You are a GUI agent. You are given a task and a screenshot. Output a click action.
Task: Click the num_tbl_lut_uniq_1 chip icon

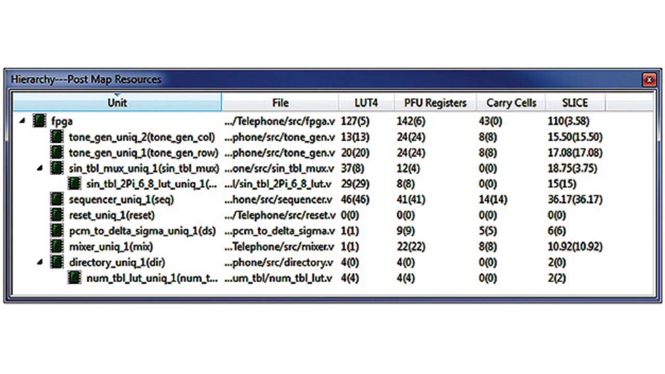point(75,278)
